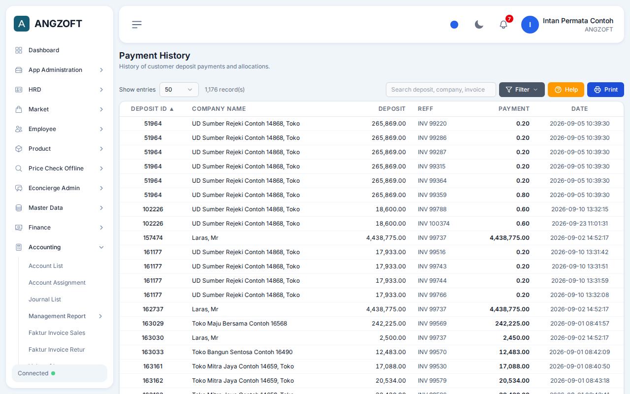The height and width of the screenshot is (394, 630).
Task: Click company Toko Bangun Sentosa Contoh 16490
Action: tap(242, 352)
